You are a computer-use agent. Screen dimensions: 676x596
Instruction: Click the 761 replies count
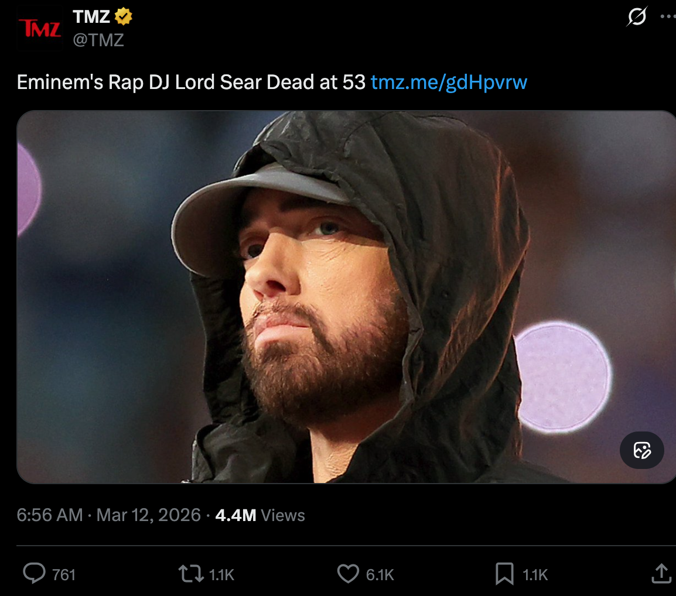pyautogui.click(x=64, y=575)
